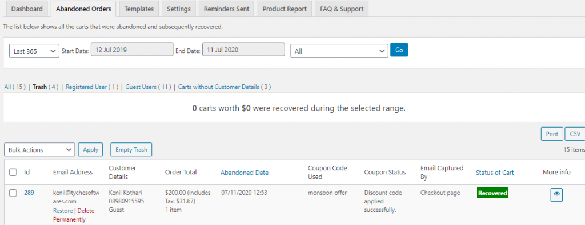585x225 pixels.
Task: Open the Last 365 date range dropdown
Action: (x=34, y=51)
